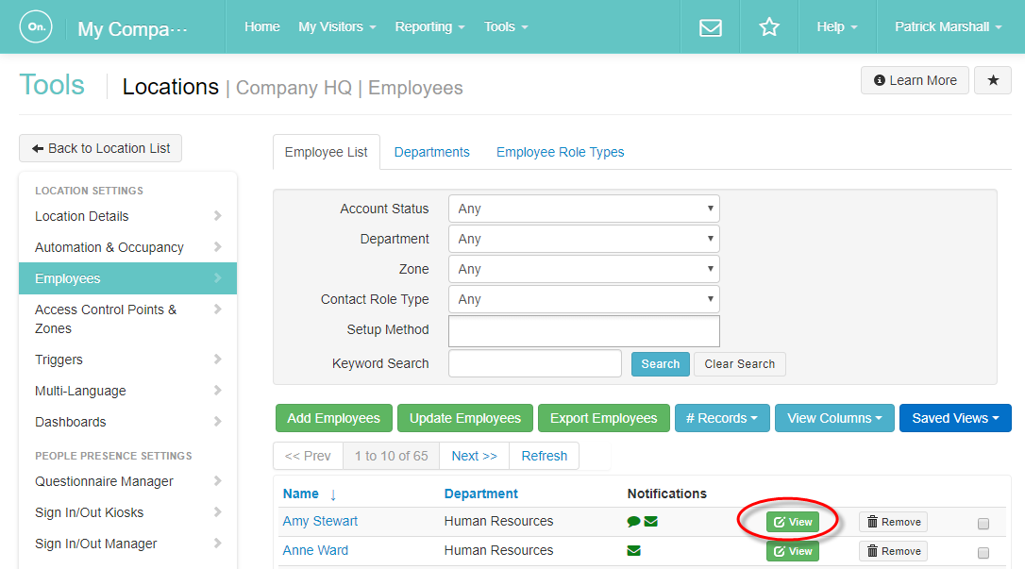Click the starred page shortcut beside Learn More
The image size is (1025, 569).
click(992, 80)
